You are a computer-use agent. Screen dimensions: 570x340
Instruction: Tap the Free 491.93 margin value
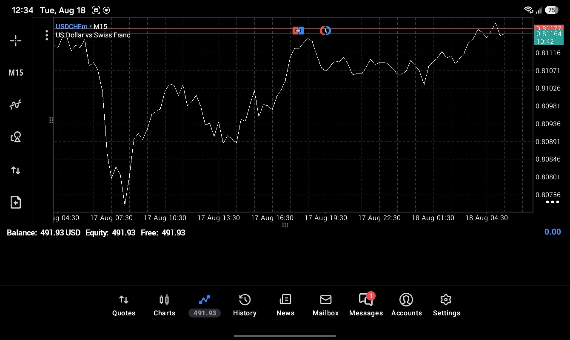tap(163, 232)
